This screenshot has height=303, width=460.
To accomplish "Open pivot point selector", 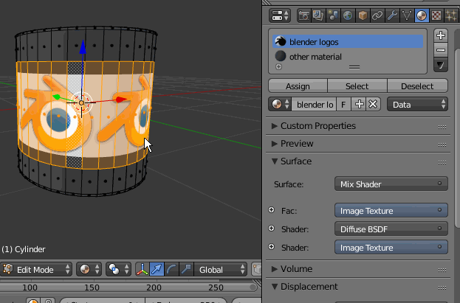I will point(119,269).
